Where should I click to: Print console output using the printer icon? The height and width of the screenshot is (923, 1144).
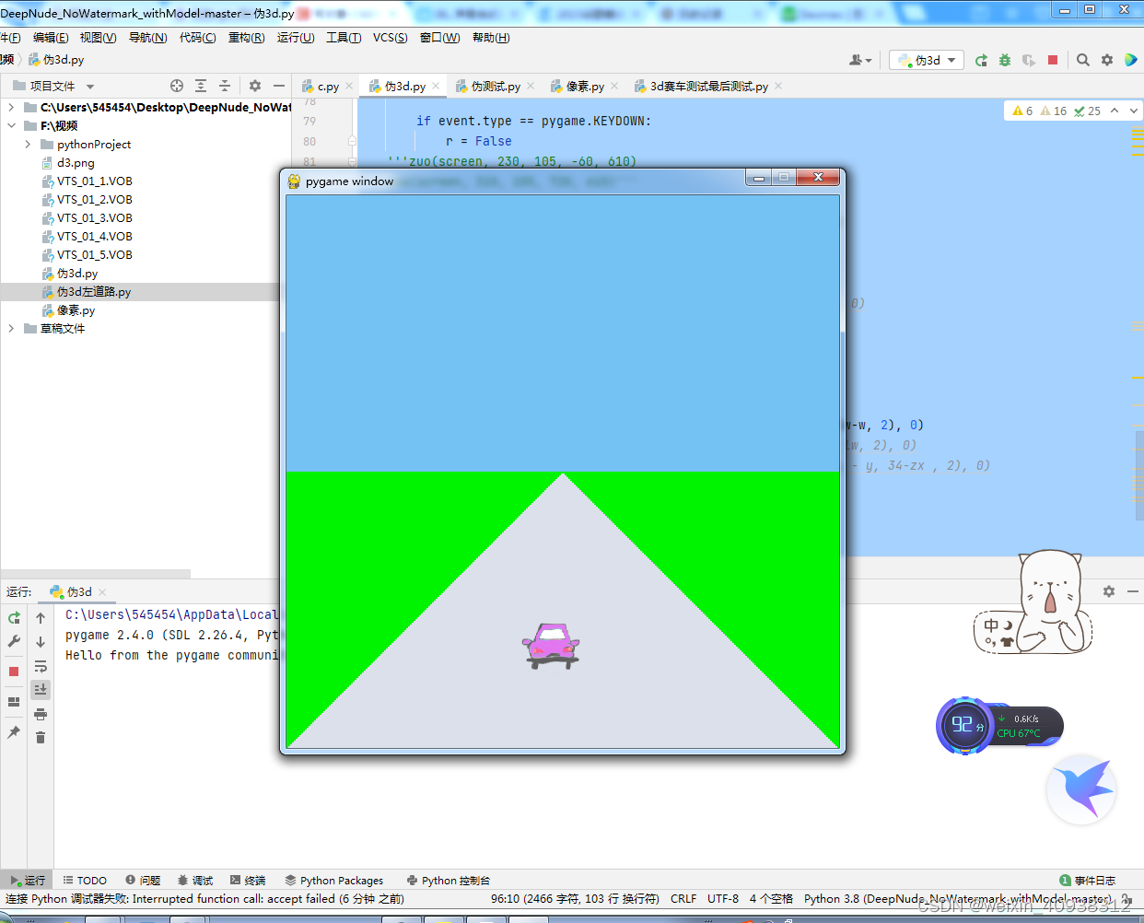click(41, 715)
